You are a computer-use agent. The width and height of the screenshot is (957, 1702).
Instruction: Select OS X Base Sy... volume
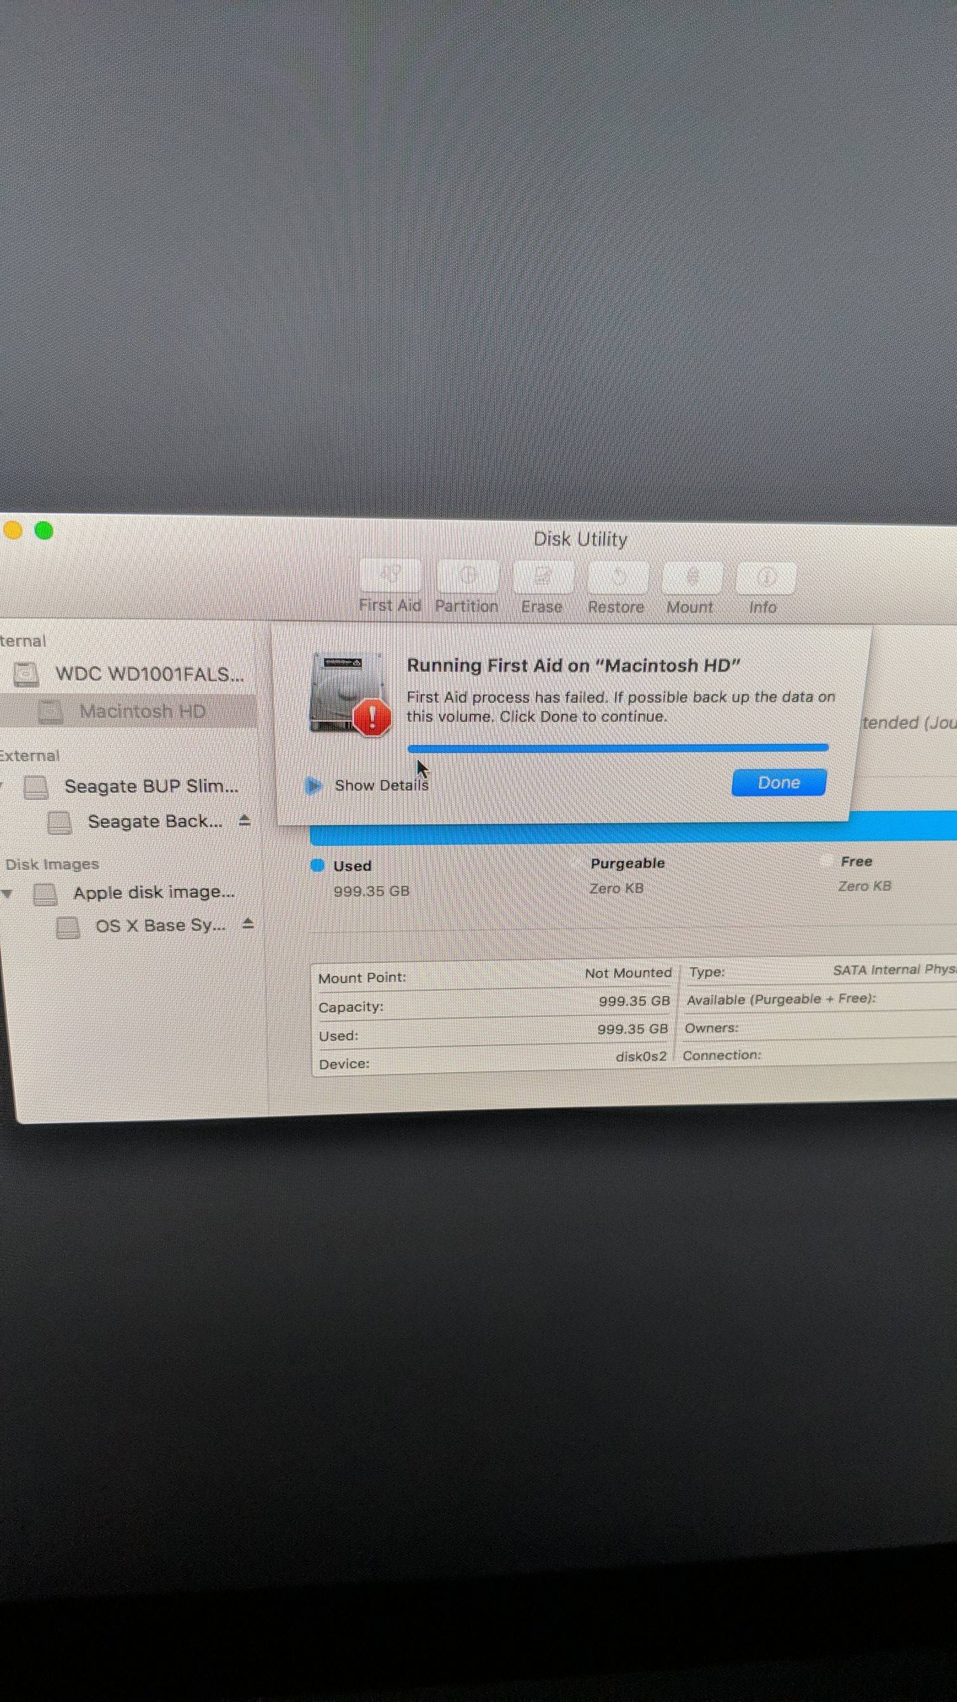point(161,925)
